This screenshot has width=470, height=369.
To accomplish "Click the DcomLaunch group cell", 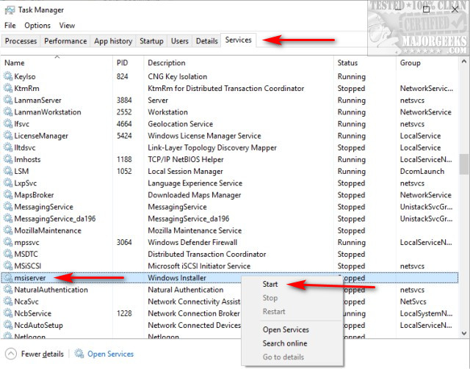I will 422,172.
